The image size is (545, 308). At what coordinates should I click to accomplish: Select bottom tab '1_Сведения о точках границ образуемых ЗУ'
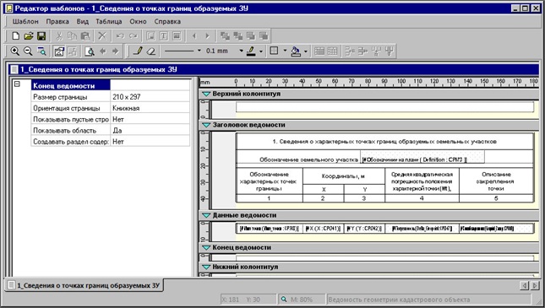click(x=84, y=285)
